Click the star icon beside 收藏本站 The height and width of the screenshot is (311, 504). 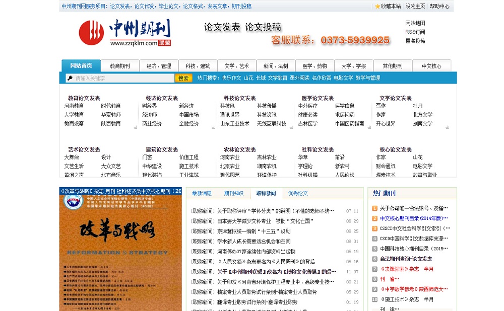[377, 7]
